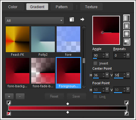Select the sunburst gradient style icon

[x=127, y=34]
